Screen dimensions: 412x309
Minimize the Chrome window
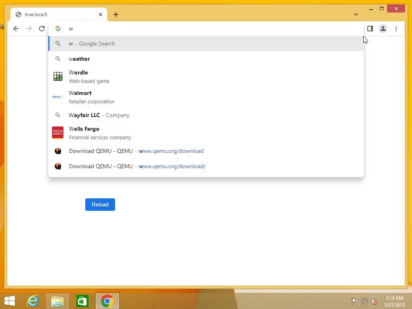pyautogui.click(x=371, y=9)
